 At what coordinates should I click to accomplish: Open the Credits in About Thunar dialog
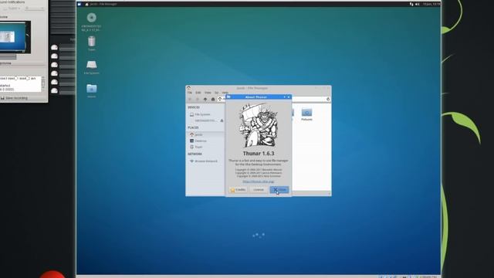click(x=238, y=190)
